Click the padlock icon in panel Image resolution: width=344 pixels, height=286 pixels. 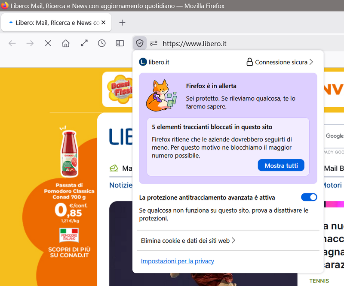coord(250,62)
